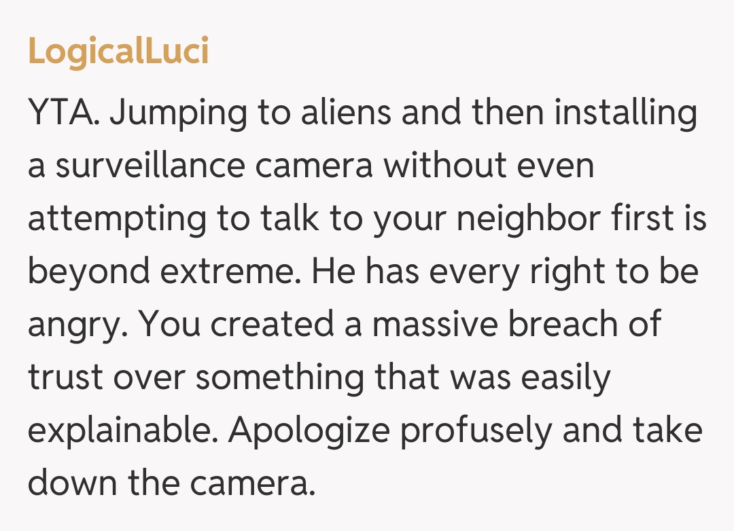Image resolution: width=734 pixels, height=531 pixels.
Task: Click the word "down" in the last line
Action: point(69,483)
